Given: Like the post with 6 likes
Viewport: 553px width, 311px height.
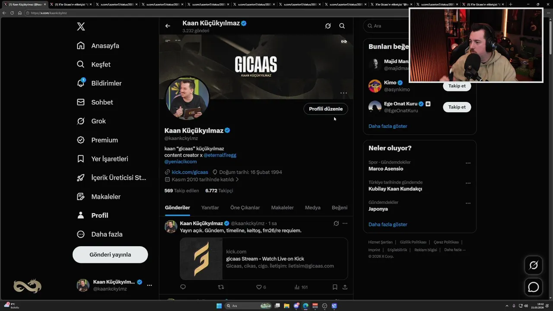Looking at the screenshot, I should 261,287.
